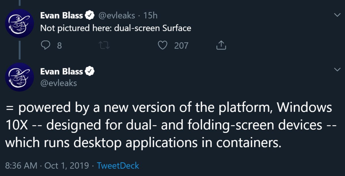Screen dimensions: 345x176
Task: Click the Evan Blass name in the main tweet
Action: pyautogui.click(x=62, y=71)
